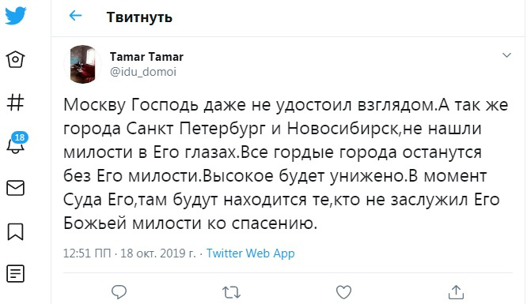Open the Tamar Tamar profile avatar
Image resolution: width=527 pixels, height=304 pixels.
click(82, 64)
